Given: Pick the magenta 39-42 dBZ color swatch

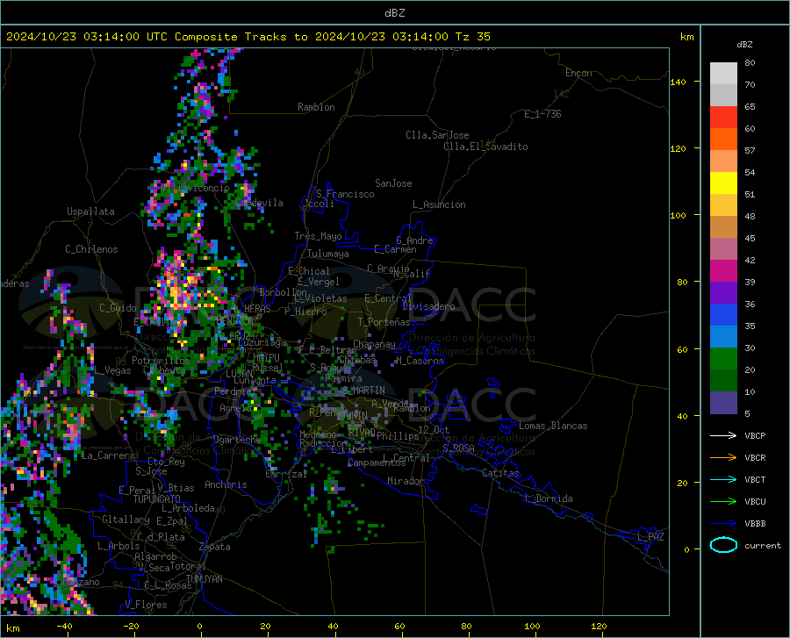Looking at the screenshot, I should pos(723,271).
